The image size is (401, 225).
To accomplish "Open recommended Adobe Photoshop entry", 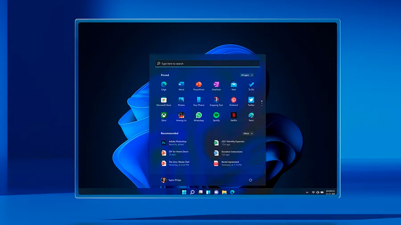I will (176, 143).
